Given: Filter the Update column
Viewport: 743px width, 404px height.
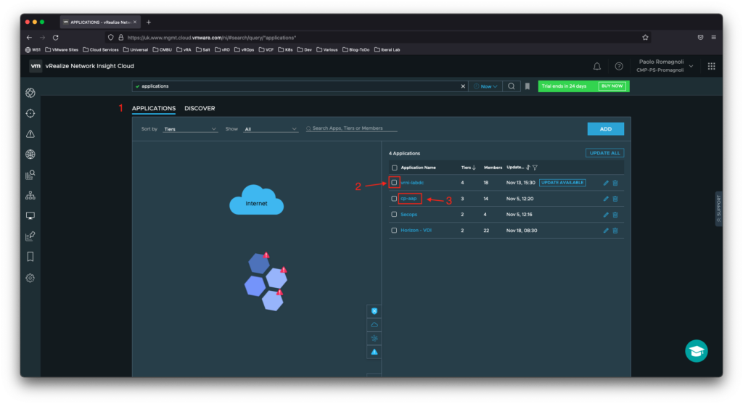Looking at the screenshot, I should (535, 168).
